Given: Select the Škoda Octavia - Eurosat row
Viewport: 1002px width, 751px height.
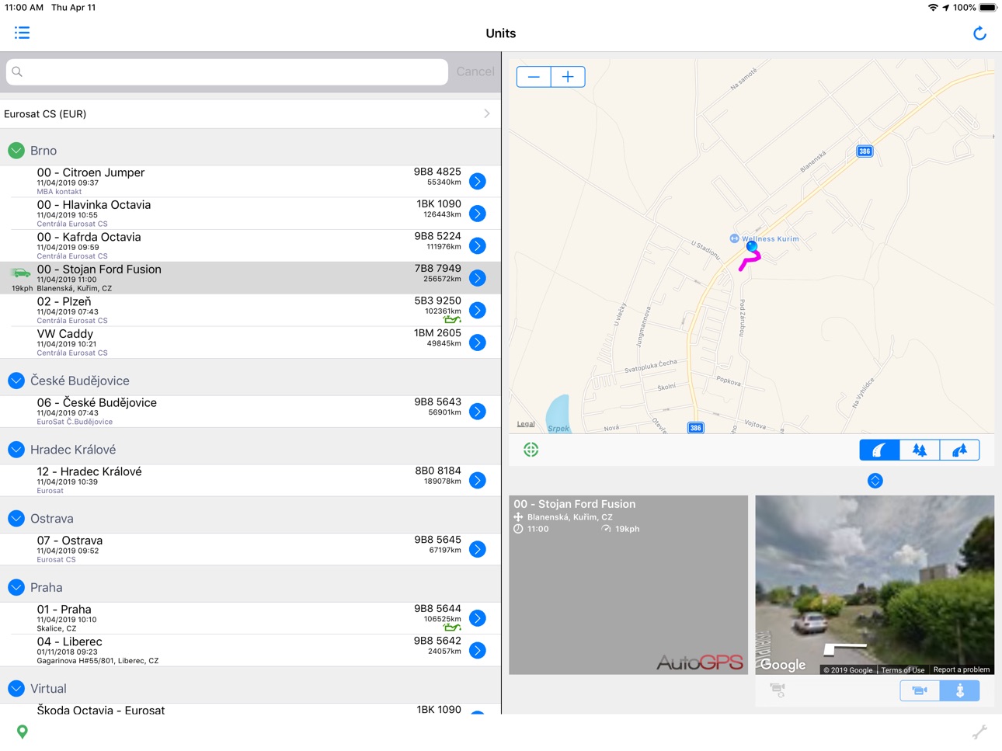Looking at the screenshot, I should pos(250,710).
